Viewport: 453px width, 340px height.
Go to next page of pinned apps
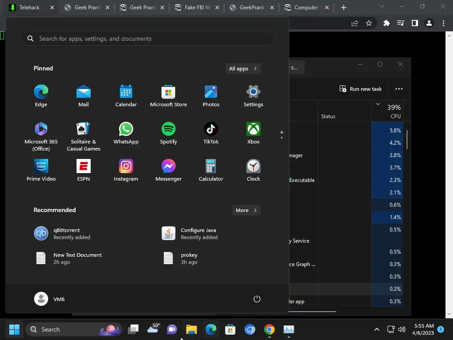point(282,138)
